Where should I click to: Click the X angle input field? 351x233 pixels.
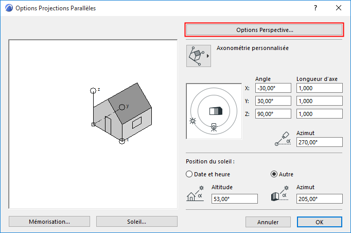(273, 88)
